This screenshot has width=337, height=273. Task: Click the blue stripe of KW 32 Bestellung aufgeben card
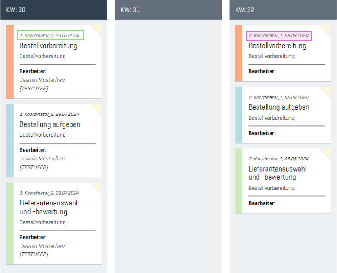pos(239,115)
